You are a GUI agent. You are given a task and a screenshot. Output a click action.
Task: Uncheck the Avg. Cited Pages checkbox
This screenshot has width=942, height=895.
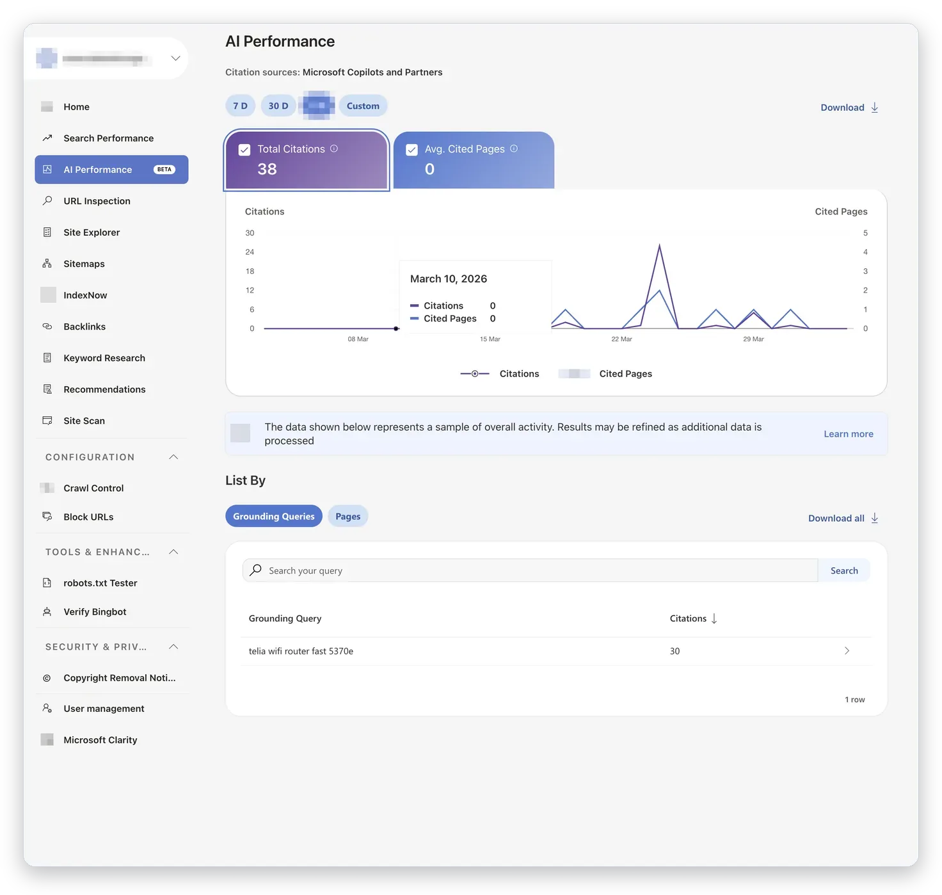412,150
